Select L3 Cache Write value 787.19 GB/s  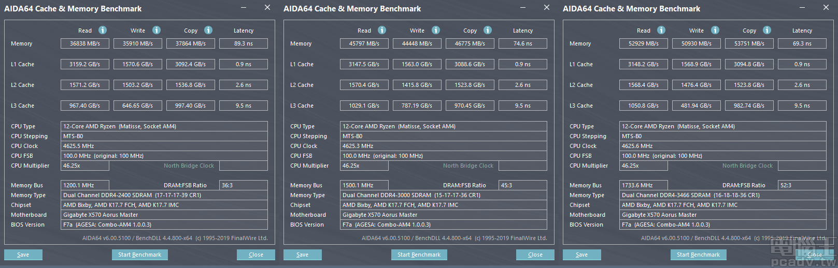tap(417, 106)
